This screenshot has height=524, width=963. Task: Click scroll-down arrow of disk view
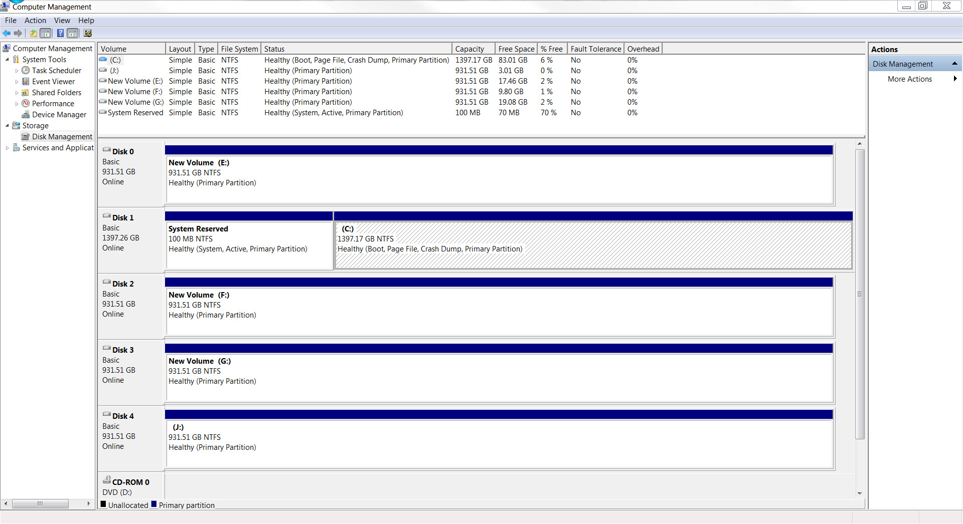click(860, 493)
